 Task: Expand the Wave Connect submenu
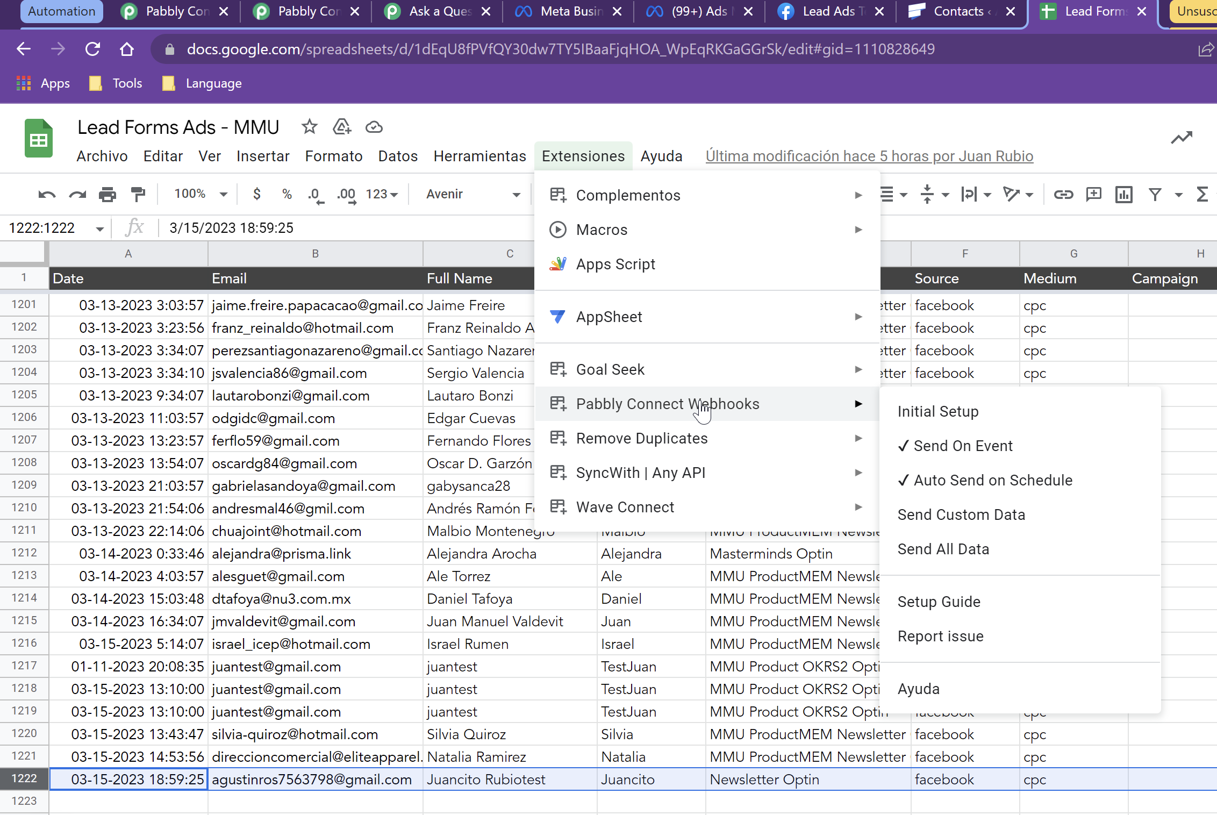click(707, 507)
